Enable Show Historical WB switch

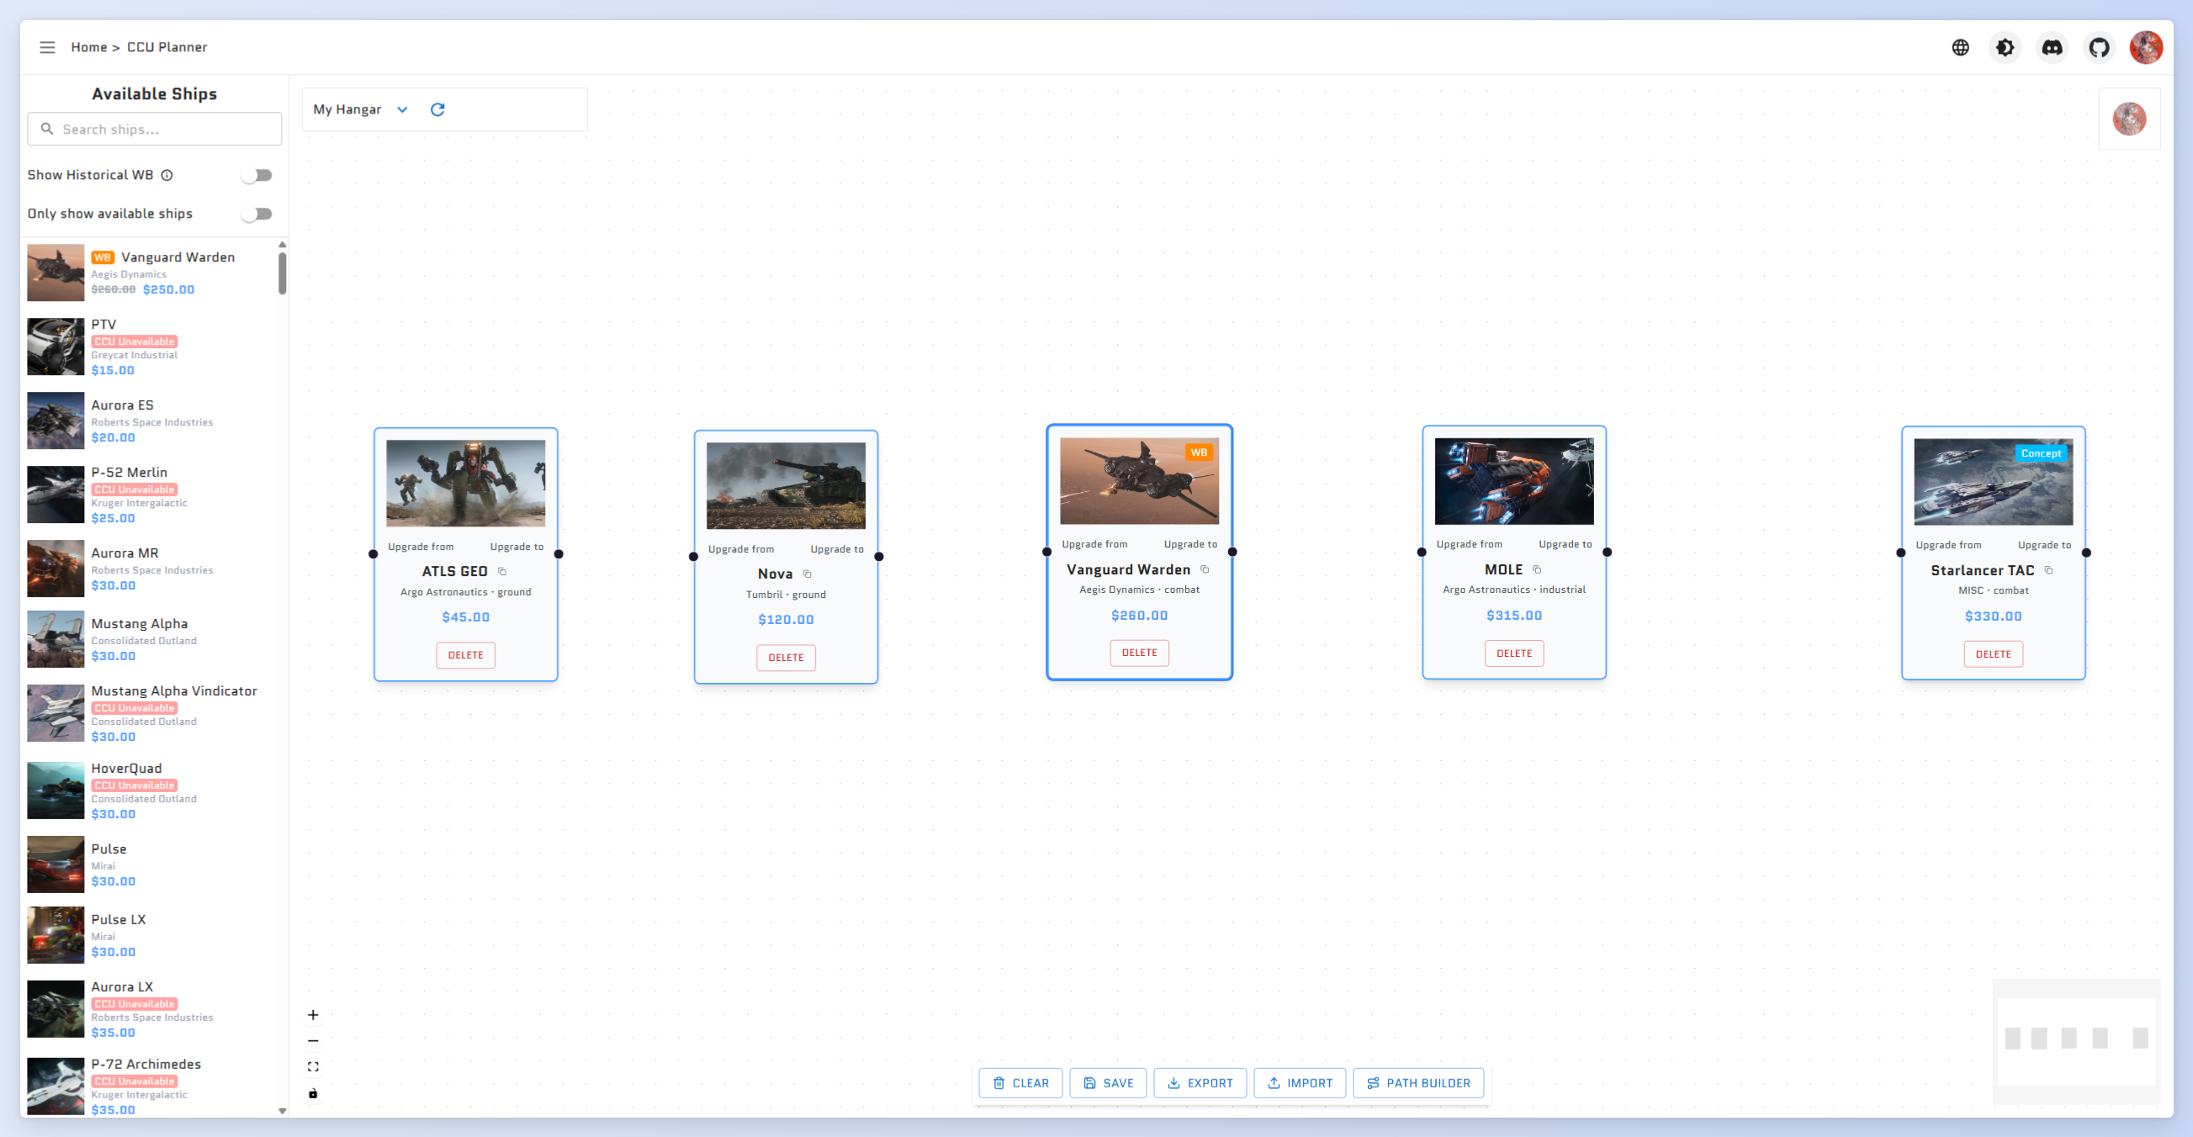pos(257,175)
